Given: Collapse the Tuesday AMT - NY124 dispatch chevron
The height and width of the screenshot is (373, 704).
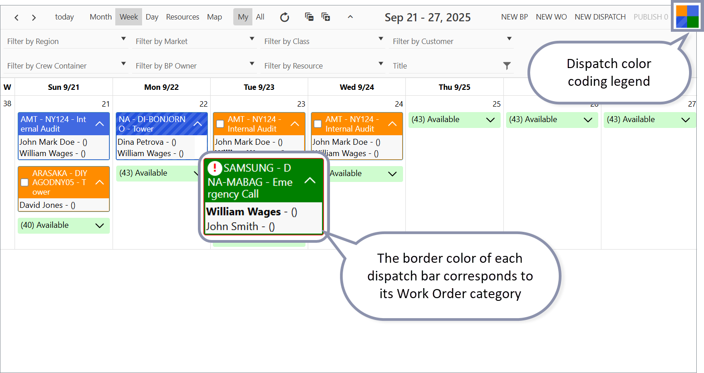Looking at the screenshot, I should tap(295, 124).
